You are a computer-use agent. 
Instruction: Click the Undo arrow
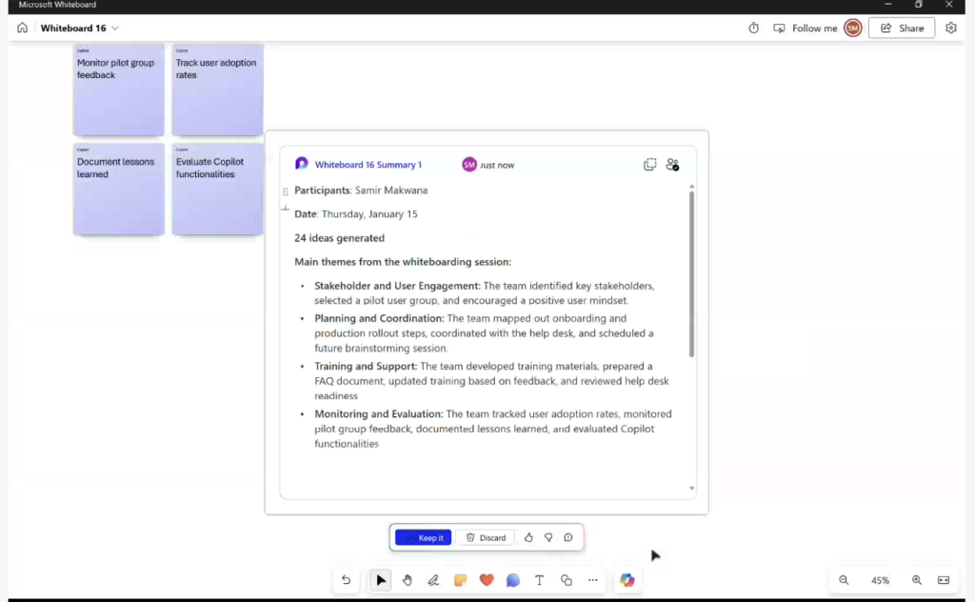click(x=347, y=580)
